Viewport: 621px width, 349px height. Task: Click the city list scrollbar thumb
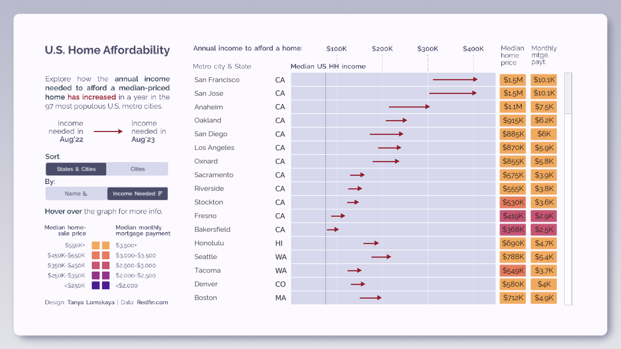(x=568, y=93)
